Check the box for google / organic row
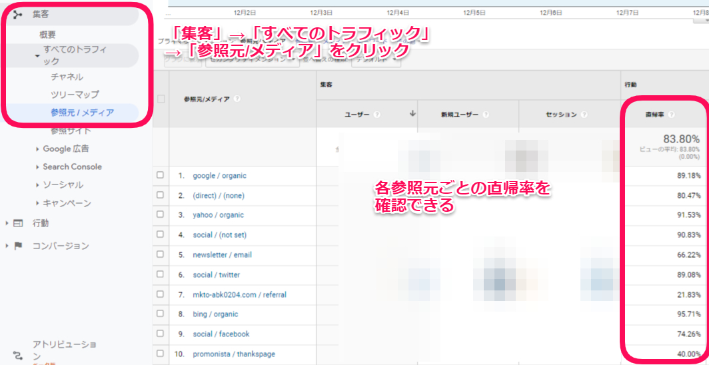The image size is (709, 365). coord(160,175)
